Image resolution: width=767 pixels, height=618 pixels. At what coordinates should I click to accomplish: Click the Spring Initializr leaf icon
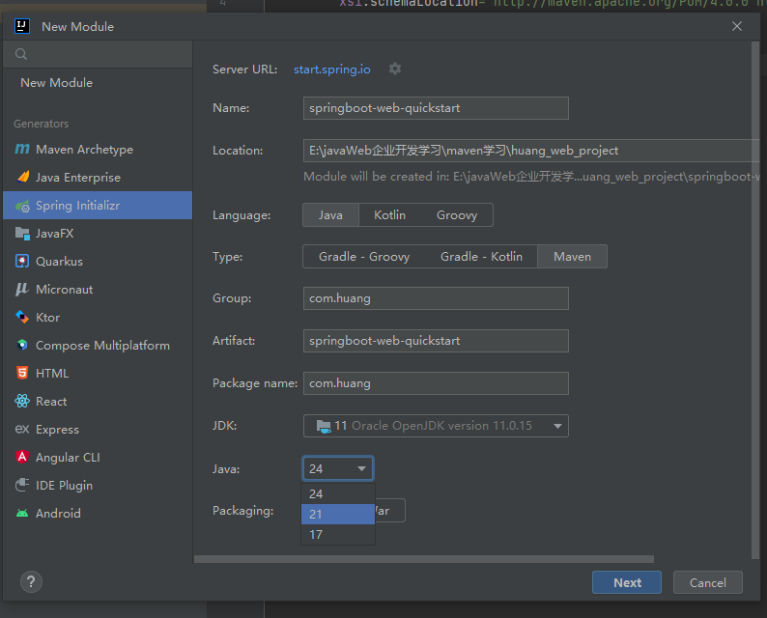click(22, 206)
